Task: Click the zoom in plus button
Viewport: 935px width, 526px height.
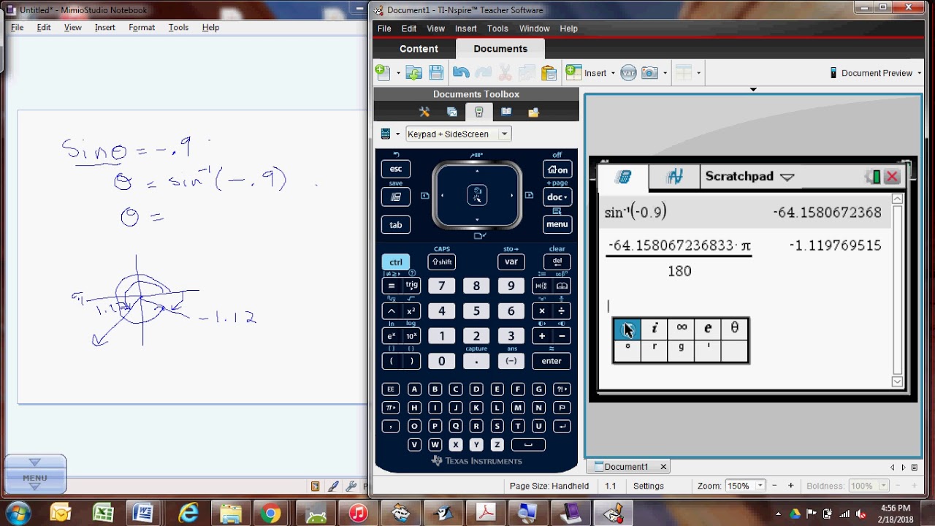Action: pyautogui.click(x=790, y=486)
